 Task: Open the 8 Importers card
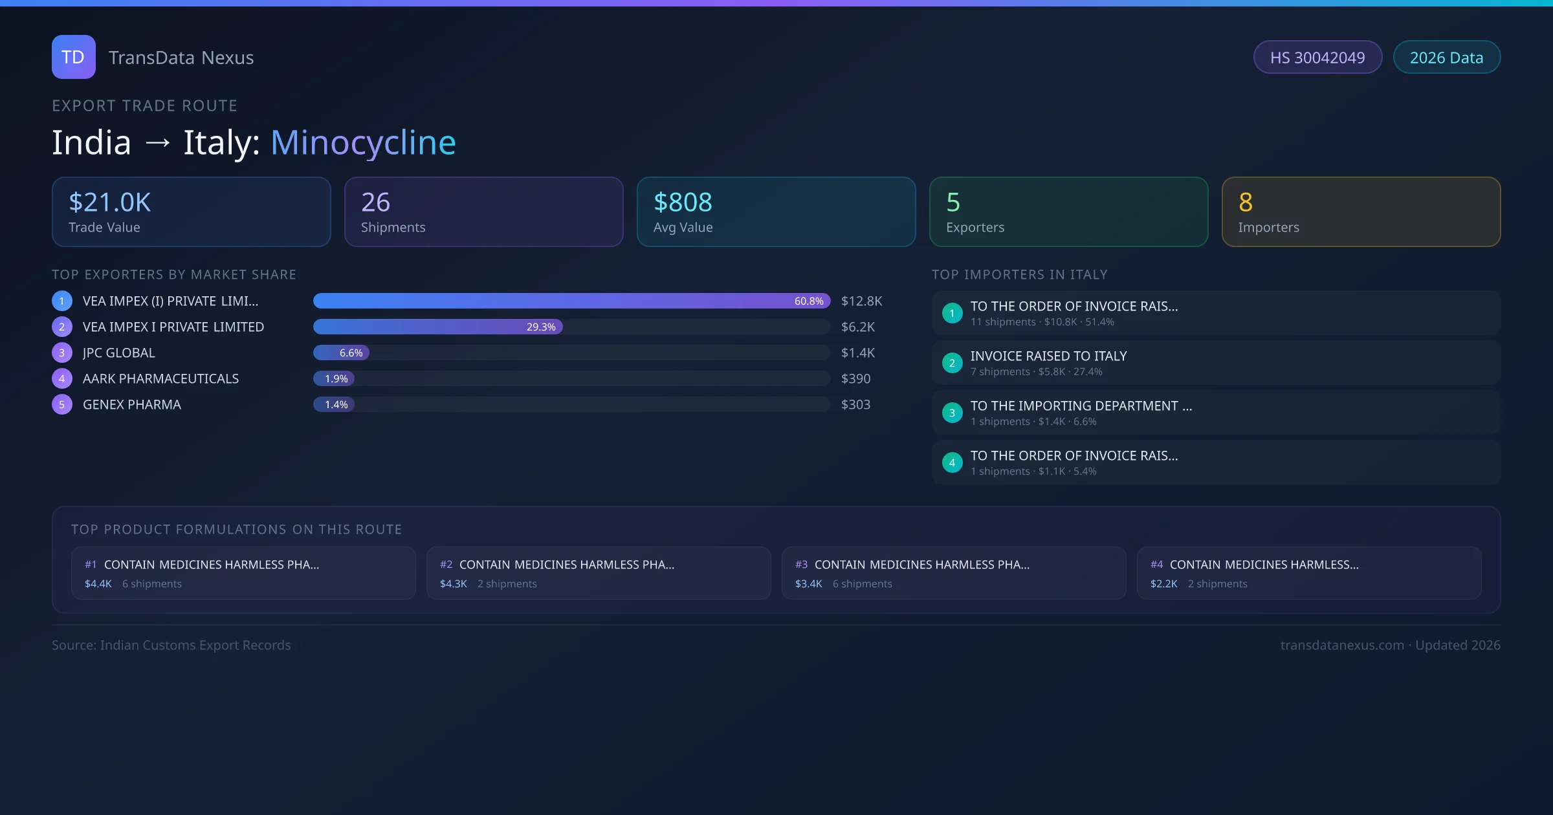coord(1361,212)
